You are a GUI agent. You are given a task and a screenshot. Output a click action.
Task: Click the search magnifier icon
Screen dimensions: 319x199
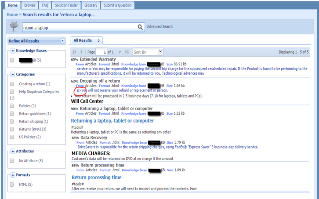[x=141, y=27]
